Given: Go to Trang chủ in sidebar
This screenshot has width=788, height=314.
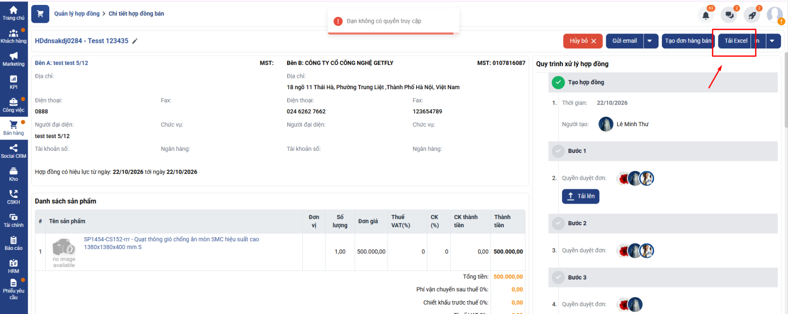Looking at the screenshot, I should click(x=13, y=13).
